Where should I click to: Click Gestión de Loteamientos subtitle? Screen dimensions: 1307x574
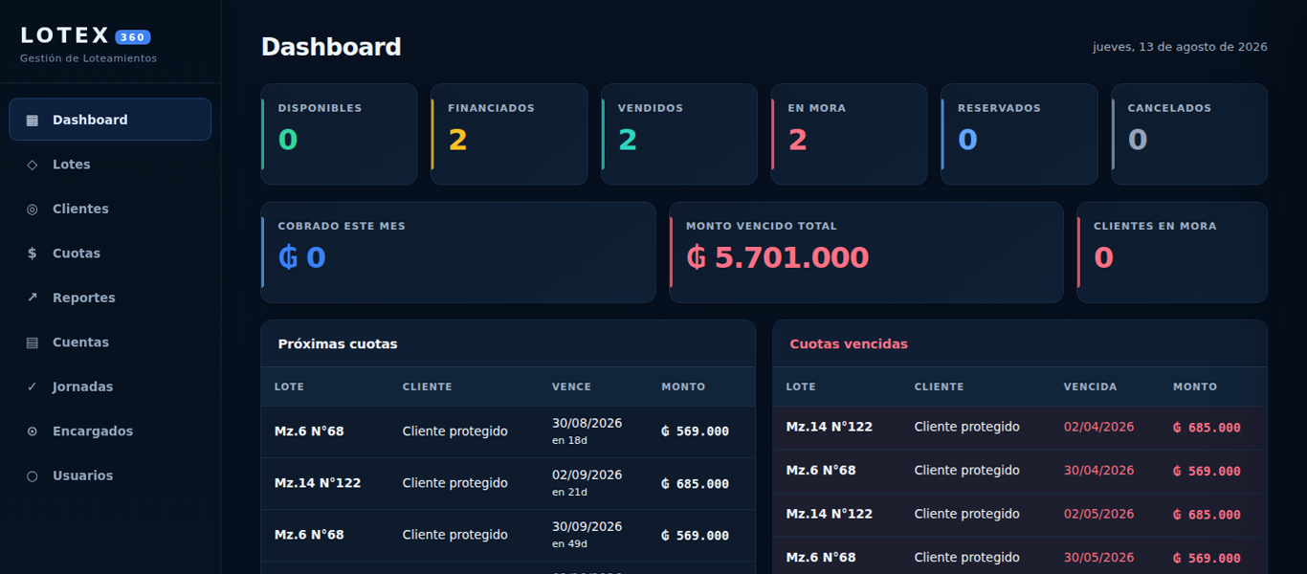(x=88, y=58)
